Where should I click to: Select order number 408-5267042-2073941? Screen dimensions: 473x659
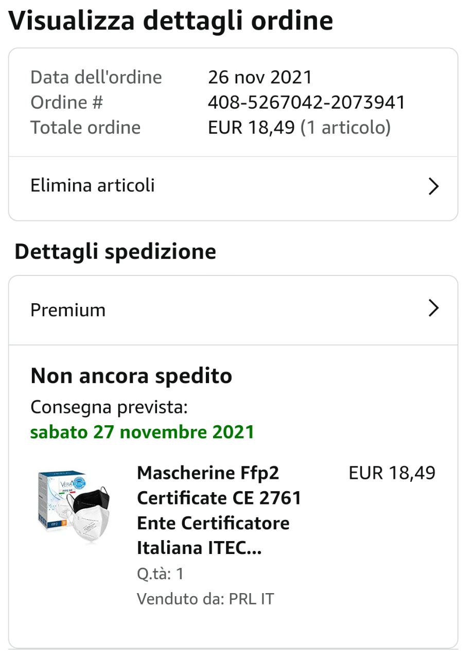click(306, 102)
